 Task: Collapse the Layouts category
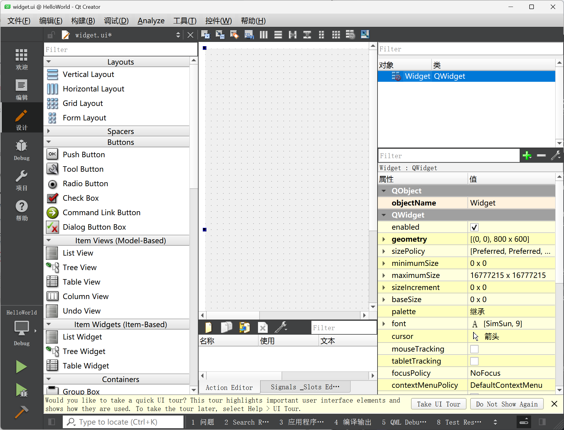click(49, 62)
